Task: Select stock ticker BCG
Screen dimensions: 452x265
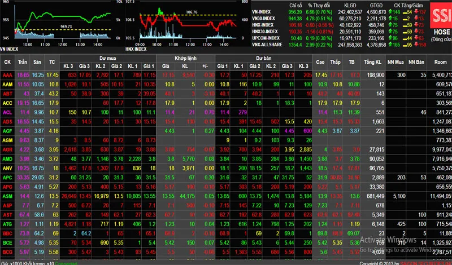Action: pyautogui.click(x=7, y=252)
